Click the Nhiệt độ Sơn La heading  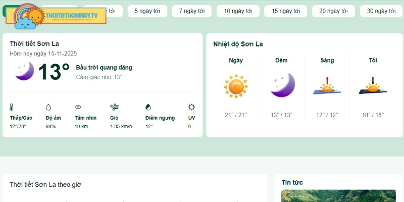(238, 44)
